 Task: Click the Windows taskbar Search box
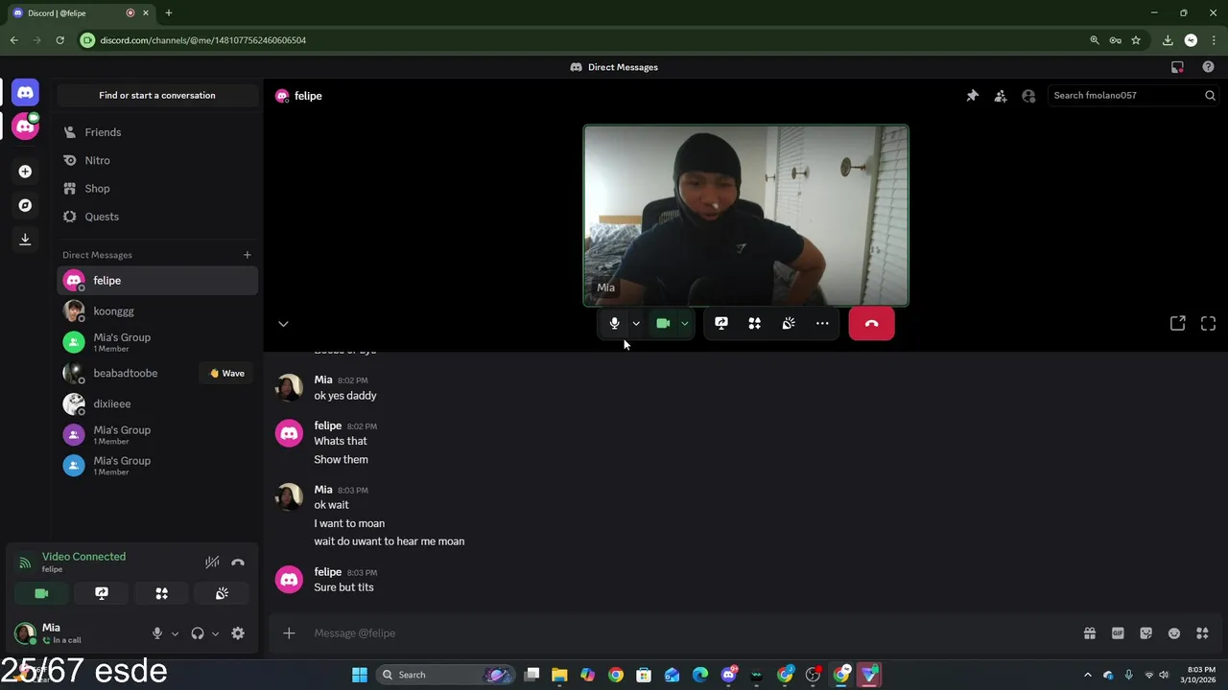[447, 675]
